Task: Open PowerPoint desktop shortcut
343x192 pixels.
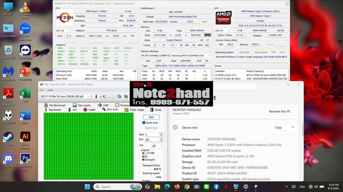Action: [x=25, y=74]
